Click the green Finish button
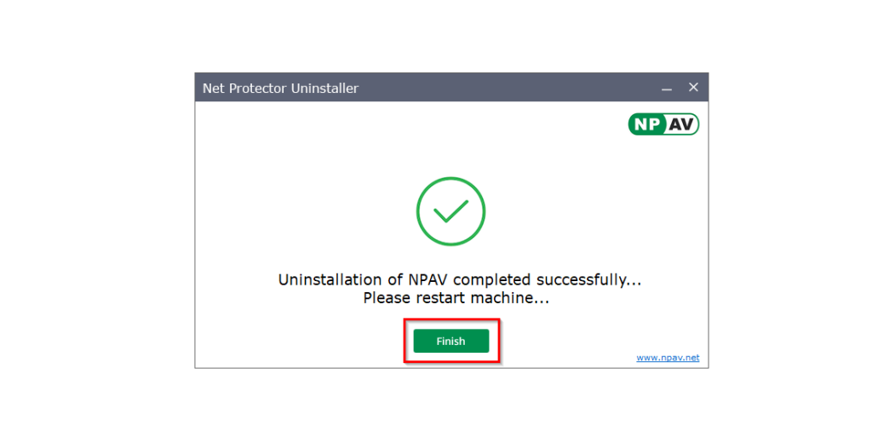Screen dimensions: 872x437 coord(450,341)
